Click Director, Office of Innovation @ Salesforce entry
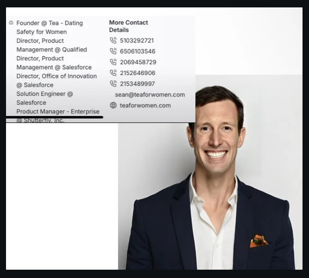 pos(57,80)
